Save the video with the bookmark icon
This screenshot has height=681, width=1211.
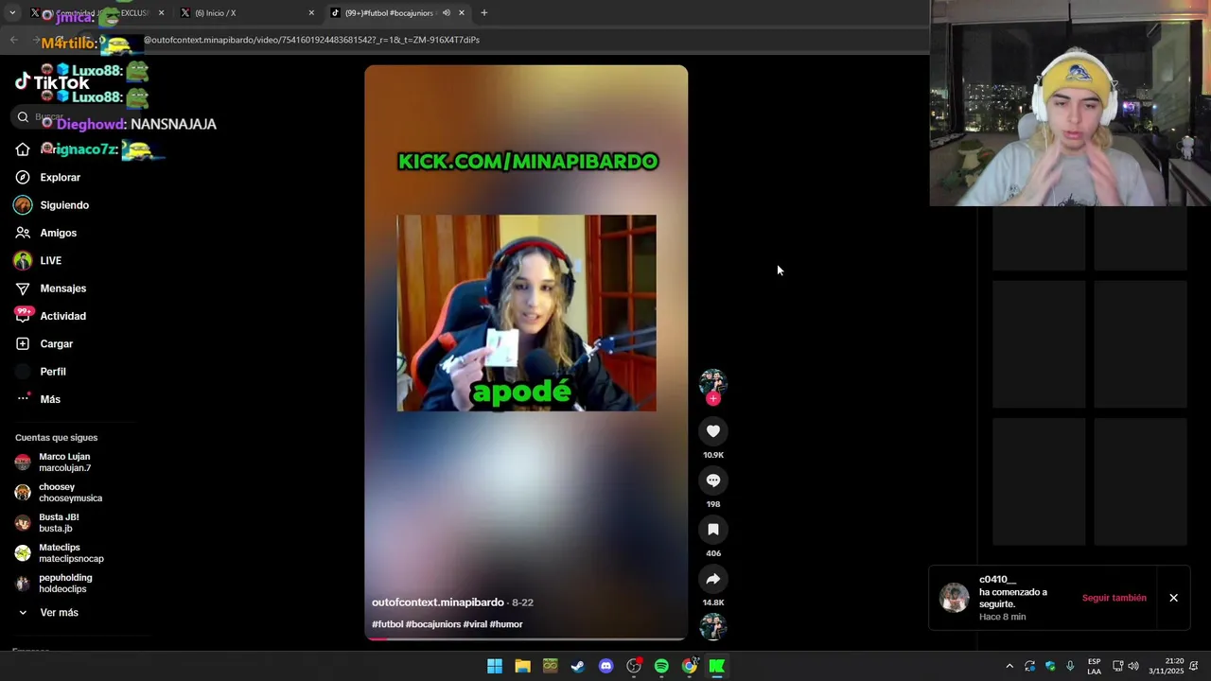(713, 530)
